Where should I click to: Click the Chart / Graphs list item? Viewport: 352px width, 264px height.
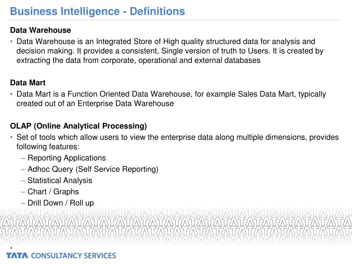pyautogui.click(x=53, y=191)
